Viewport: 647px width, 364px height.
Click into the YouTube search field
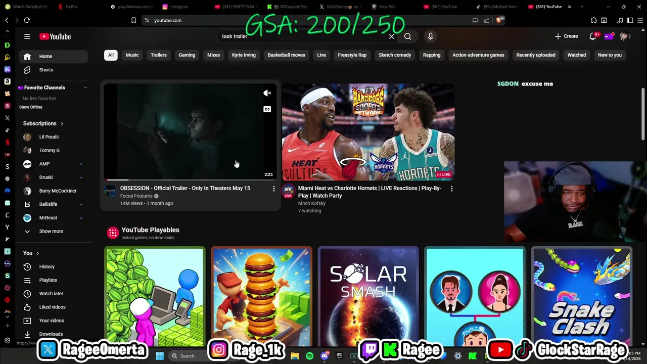click(303, 36)
